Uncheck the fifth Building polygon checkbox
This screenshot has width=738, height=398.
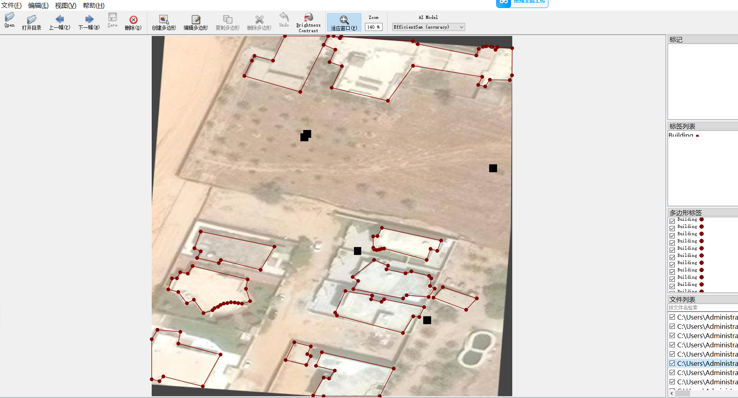[672, 250]
